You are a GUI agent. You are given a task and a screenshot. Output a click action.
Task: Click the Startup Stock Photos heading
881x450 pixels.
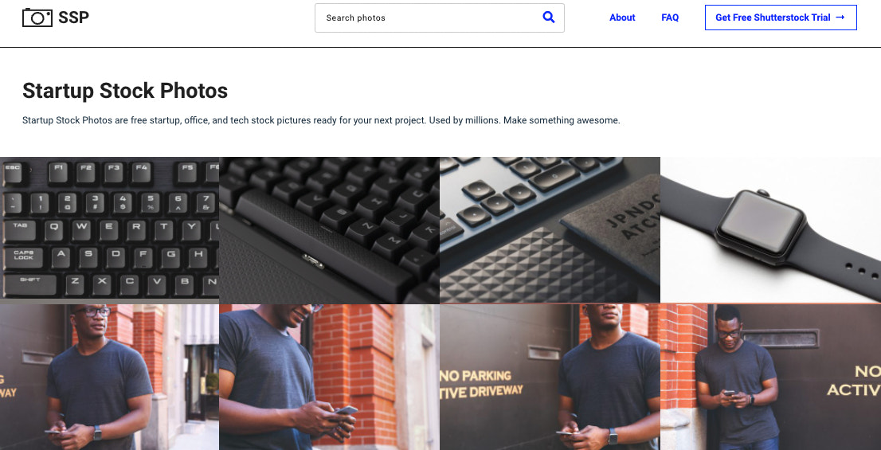click(125, 91)
